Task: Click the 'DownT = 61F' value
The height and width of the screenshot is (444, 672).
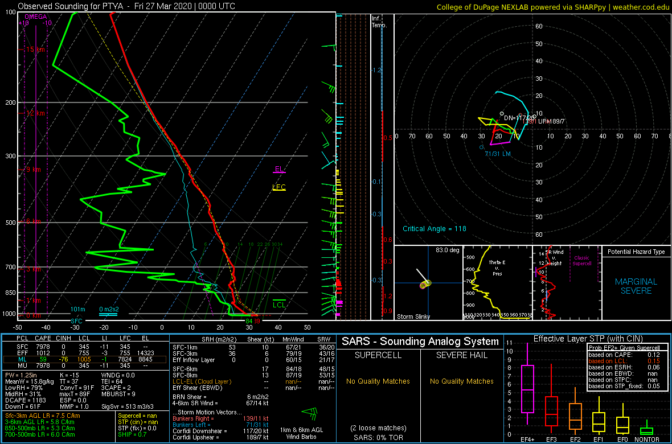Action: [x=22, y=406]
